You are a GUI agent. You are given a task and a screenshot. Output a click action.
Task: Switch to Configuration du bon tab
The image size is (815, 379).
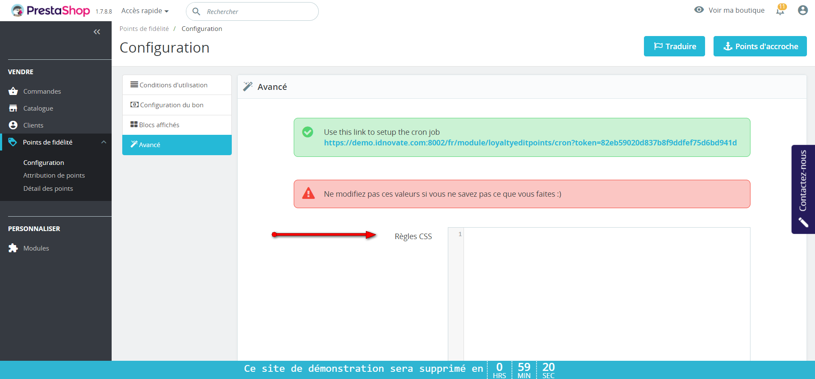177,105
